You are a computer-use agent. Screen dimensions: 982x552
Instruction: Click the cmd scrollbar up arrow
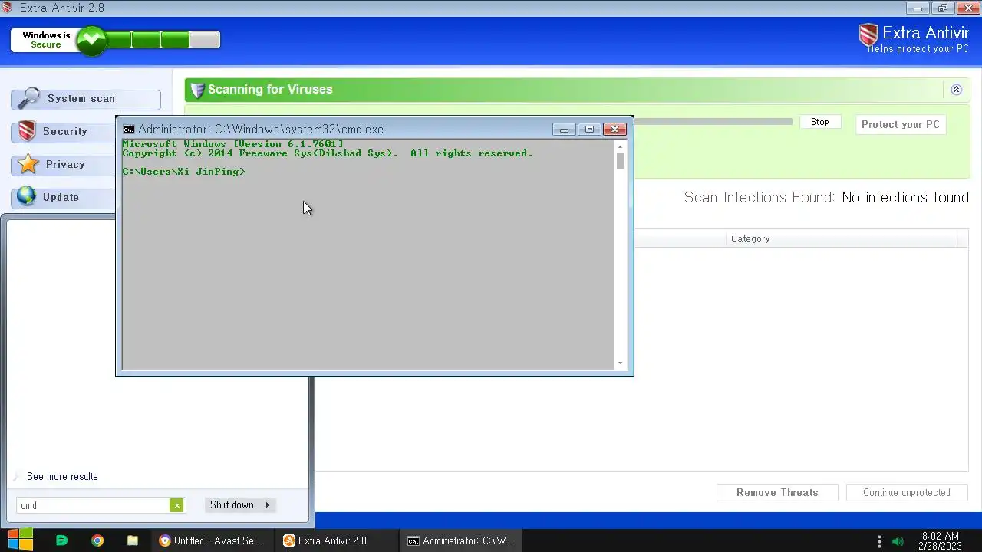coord(620,145)
